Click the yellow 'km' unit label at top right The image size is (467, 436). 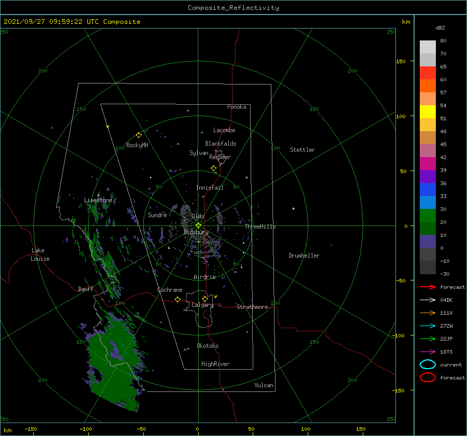point(406,22)
